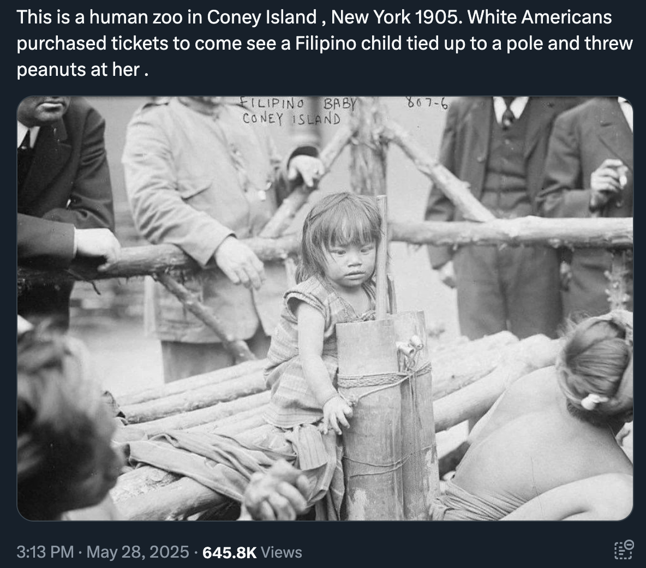Image resolution: width=646 pixels, height=568 pixels.
Task: Click the phrase Coney Island in tweet
Action: click(261, 17)
